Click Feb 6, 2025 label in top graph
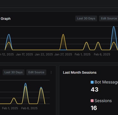Image resolution: width=118 pixels, height=115 pixels. point(102,55)
